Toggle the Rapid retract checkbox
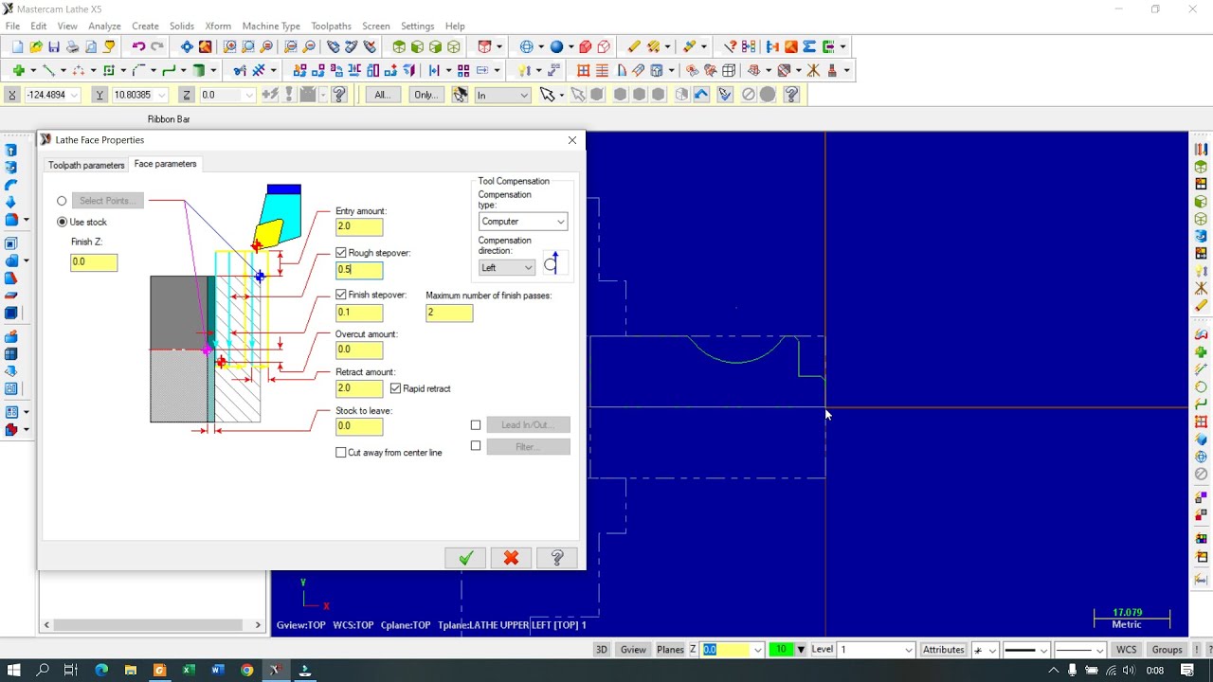 point(396,388)
